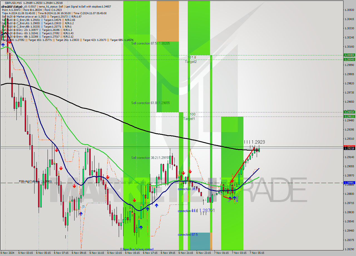
Task: Click the '6 Nov 2024' date label
Action: (7, 253)
